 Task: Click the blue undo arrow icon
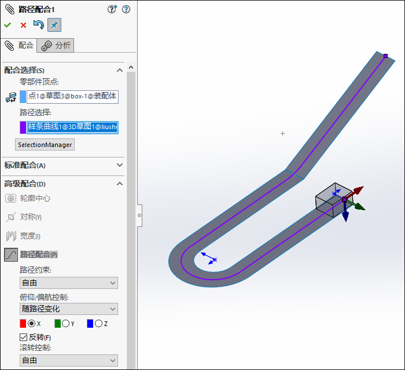[x=39, y=25]
